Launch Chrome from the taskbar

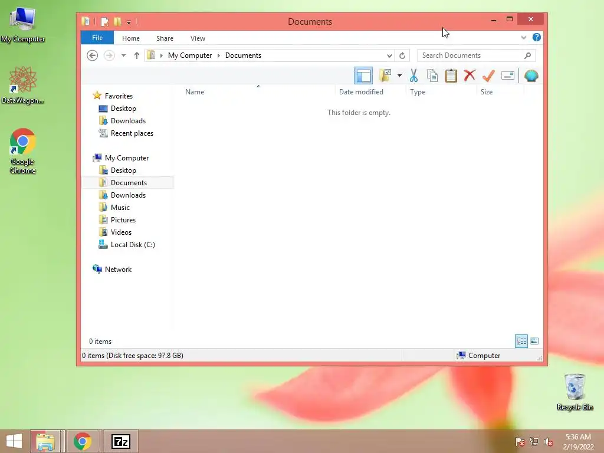click(x=82, y=441)
